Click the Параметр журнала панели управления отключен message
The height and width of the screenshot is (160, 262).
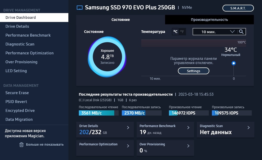coord(194,61)
